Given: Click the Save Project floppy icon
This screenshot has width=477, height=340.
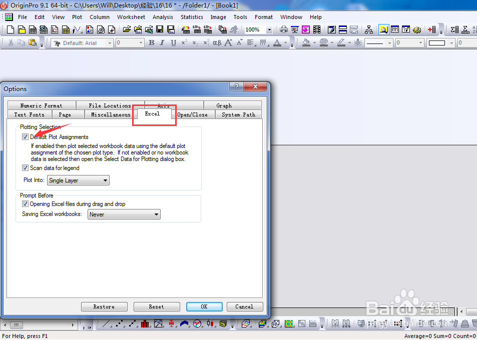Looking at the screenshot, I should [x=160, y=29].
